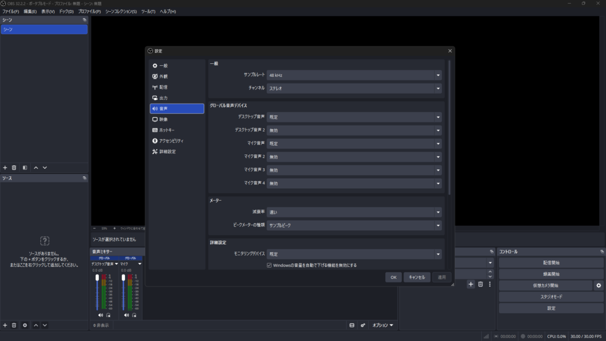Screen dimensions: 606x341
Task: Open デスクトップ音声 2 device dropdown
Action: click(354, 130)
